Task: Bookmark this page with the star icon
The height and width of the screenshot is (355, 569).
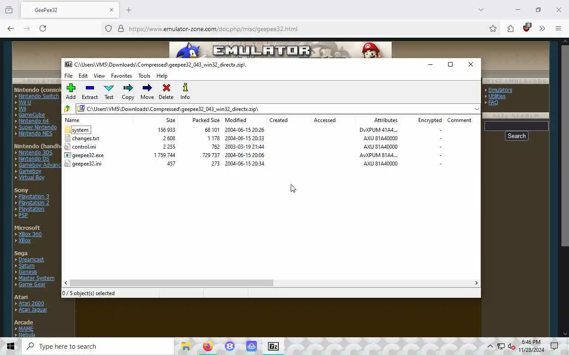Action: click(x=493, y=28)
